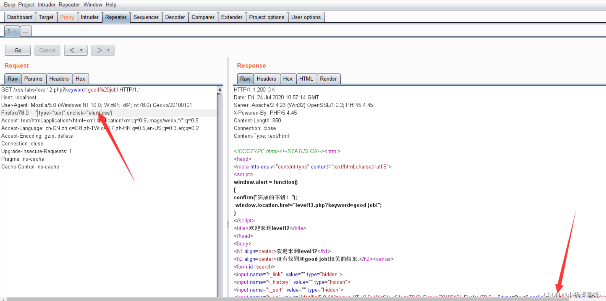Click the input name="t_history" line

click(x=292, y=283)
